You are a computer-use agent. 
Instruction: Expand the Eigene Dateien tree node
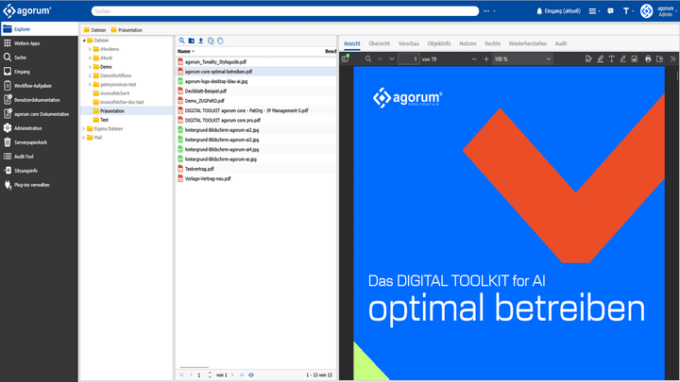(84, 129)
